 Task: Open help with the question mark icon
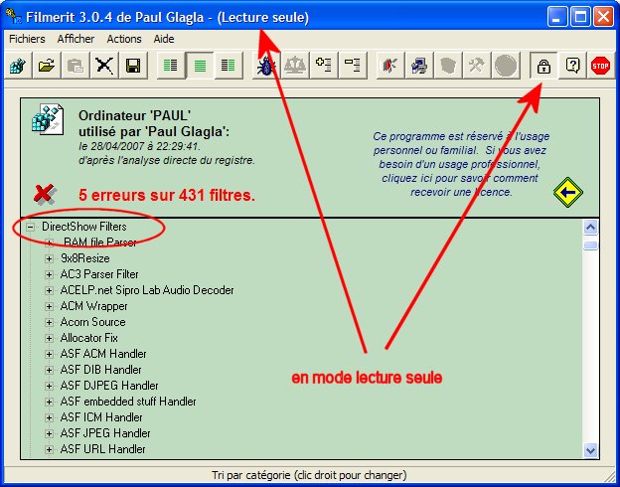click(x=572, y=66)
